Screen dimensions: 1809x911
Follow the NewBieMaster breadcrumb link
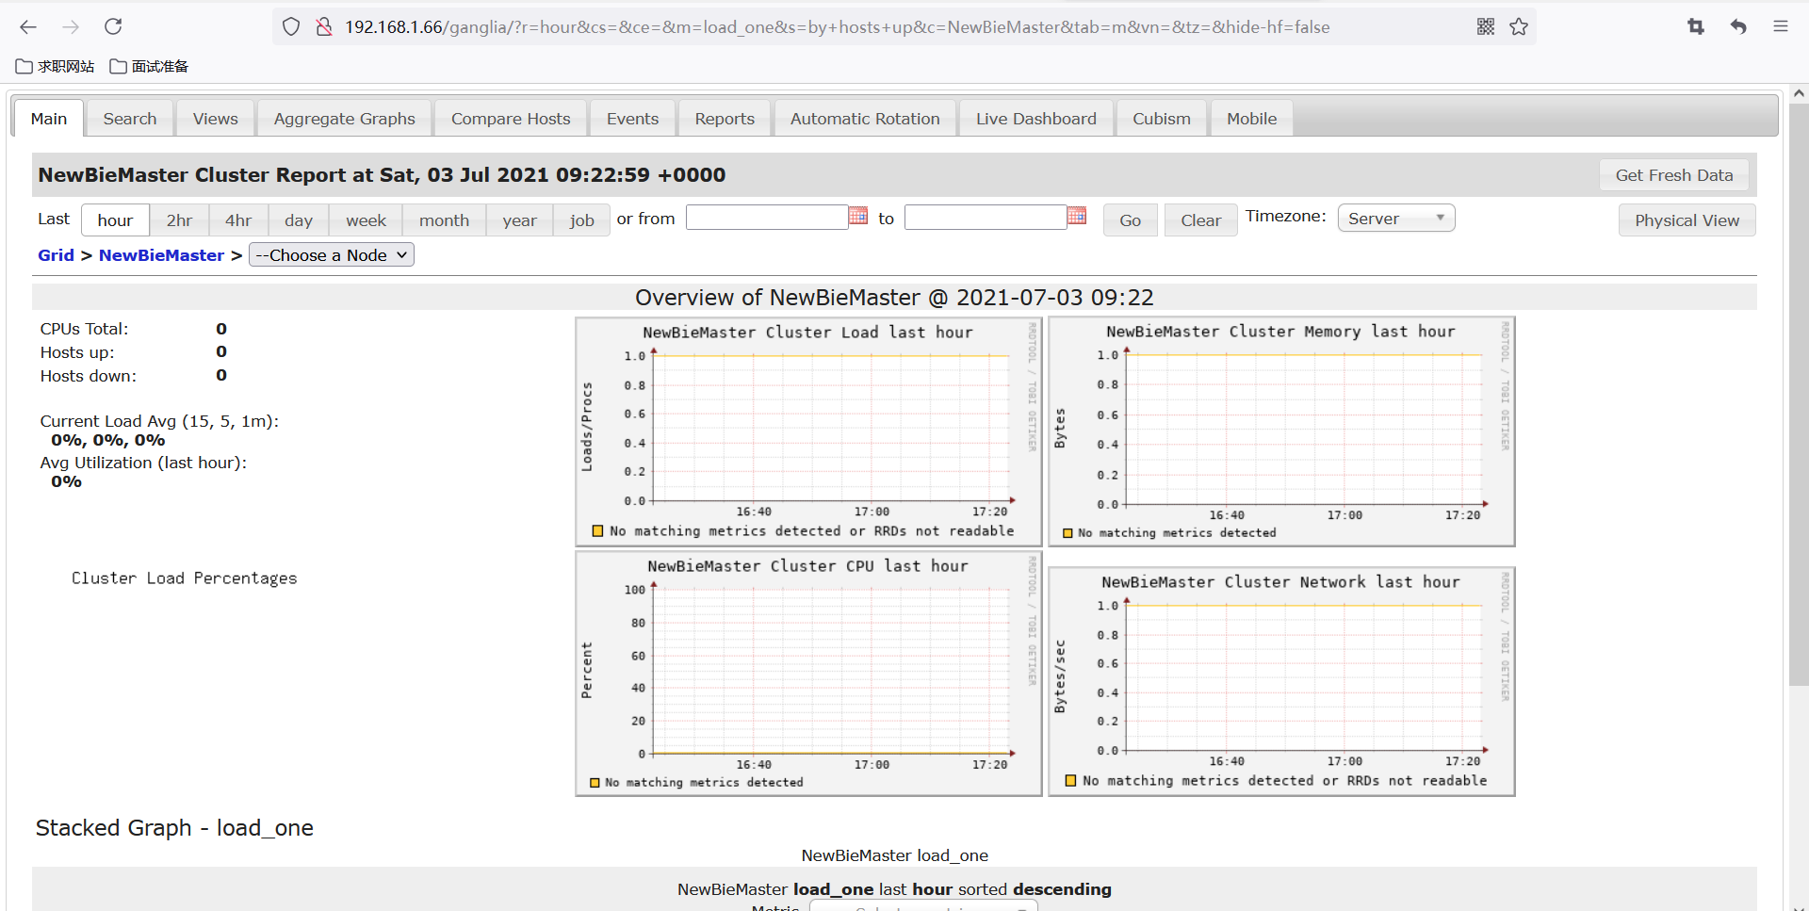(161, 255)
